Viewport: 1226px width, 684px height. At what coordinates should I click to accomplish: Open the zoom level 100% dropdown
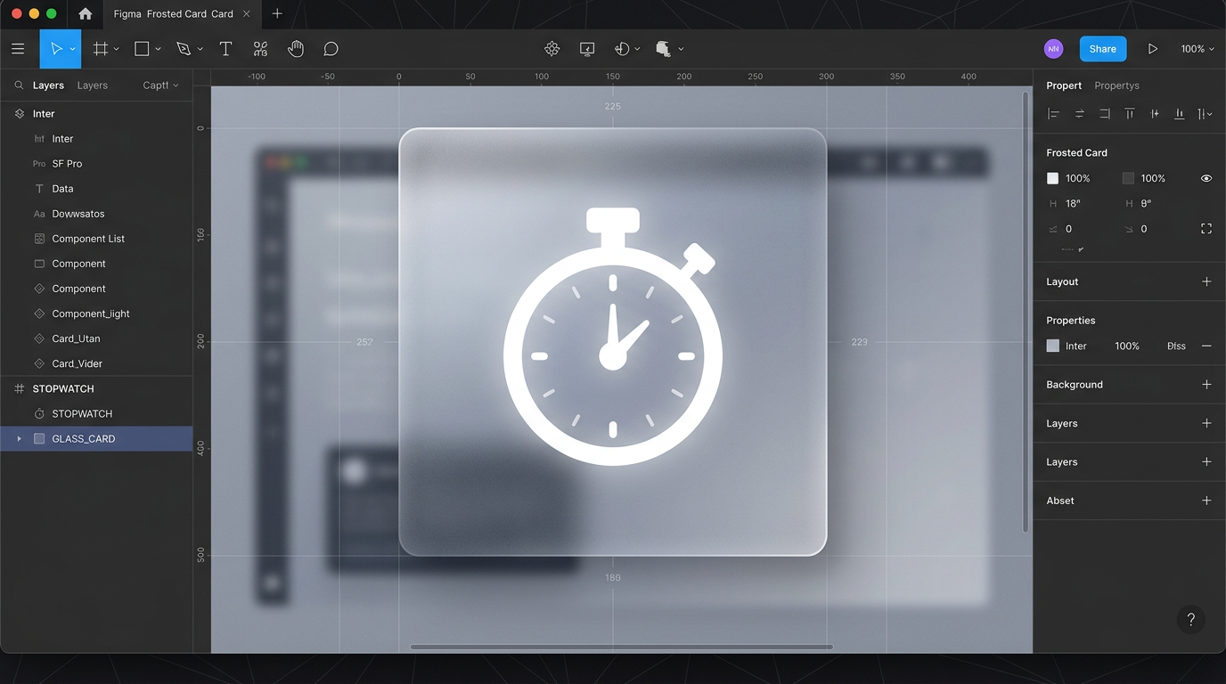(x=1197, y=49)
